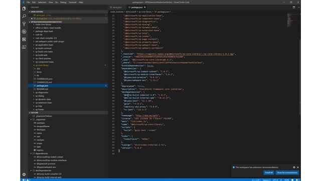Click the VS Code logo icon
The width and height of the screenshot is (321, 181).
(23, 2)
